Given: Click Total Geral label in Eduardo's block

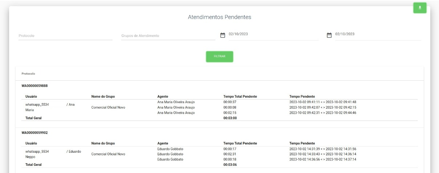Looking at the screenshot, I should point(33,165).
